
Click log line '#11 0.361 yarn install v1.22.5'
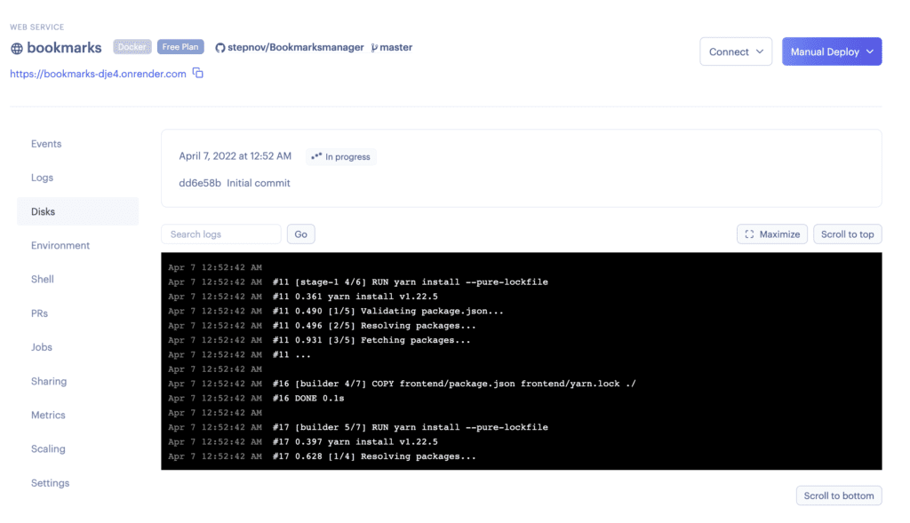coord(355,297)
